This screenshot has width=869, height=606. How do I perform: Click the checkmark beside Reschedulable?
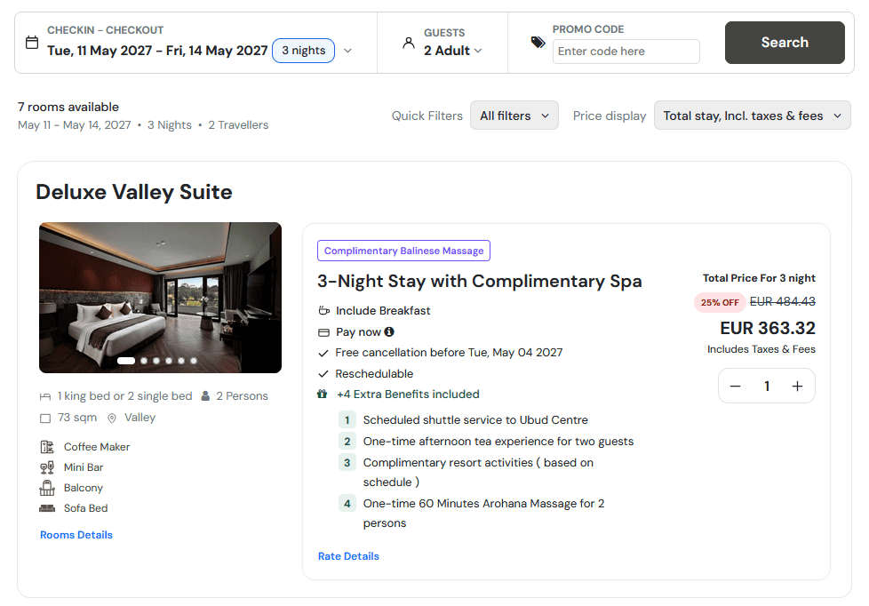(x=323, y=374)
